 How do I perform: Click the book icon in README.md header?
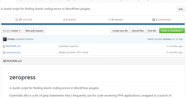pyautogui.click(x=4, y=61)
